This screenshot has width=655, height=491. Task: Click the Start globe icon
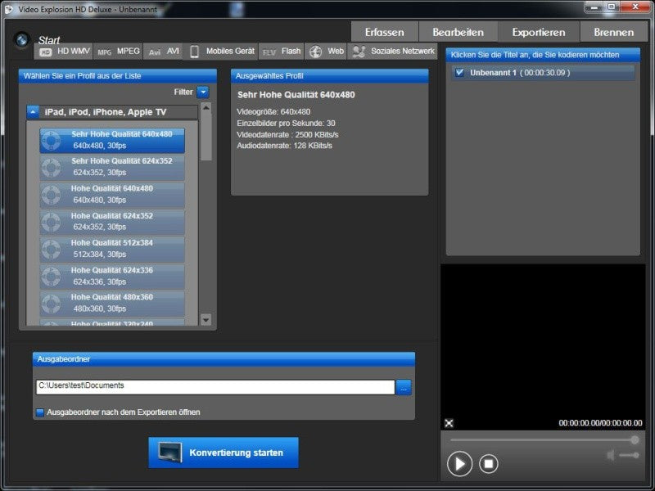point(22,40)
